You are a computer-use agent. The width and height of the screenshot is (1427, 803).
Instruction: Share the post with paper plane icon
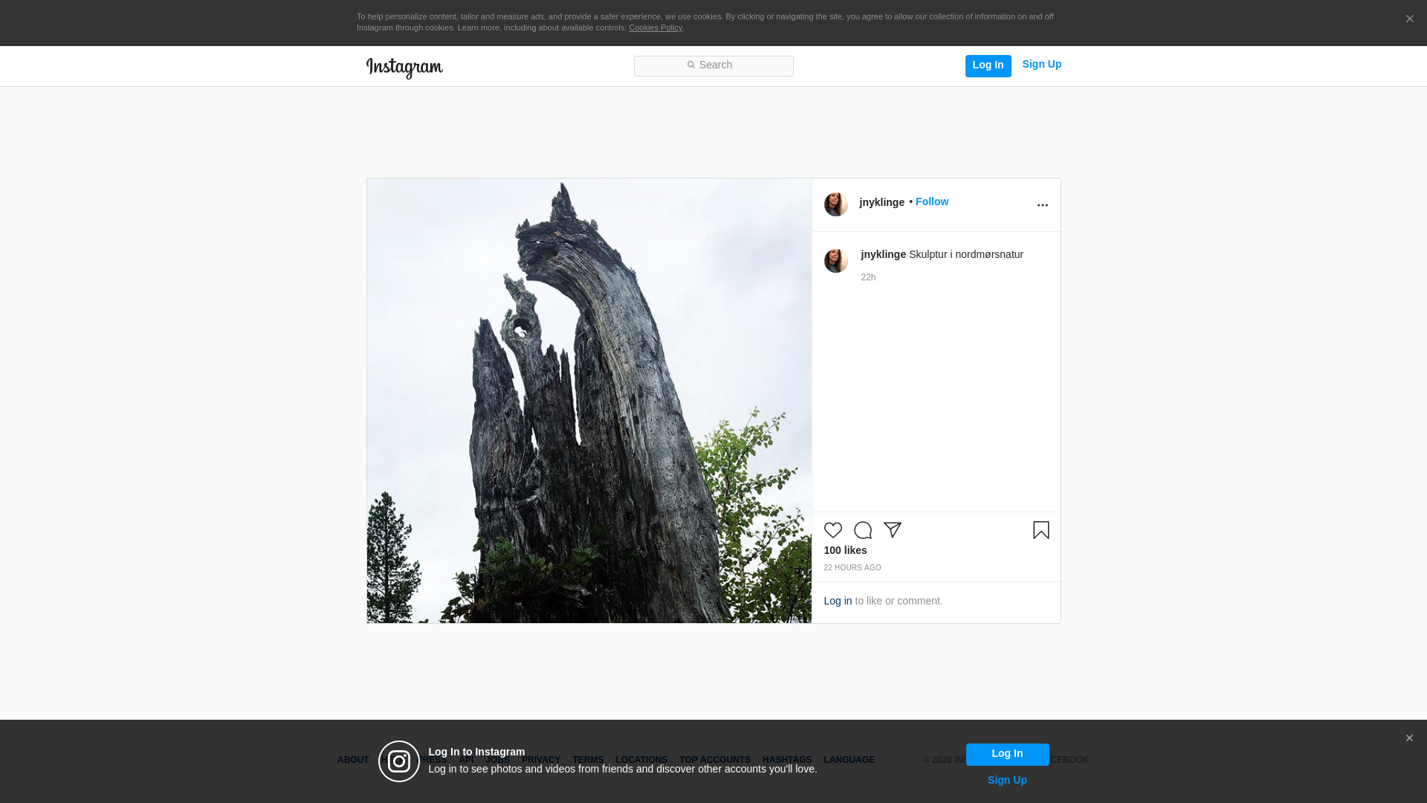893,530
